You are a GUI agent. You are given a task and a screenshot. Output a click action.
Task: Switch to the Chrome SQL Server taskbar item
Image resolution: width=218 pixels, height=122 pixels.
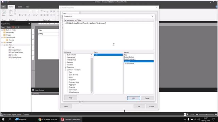48,119
